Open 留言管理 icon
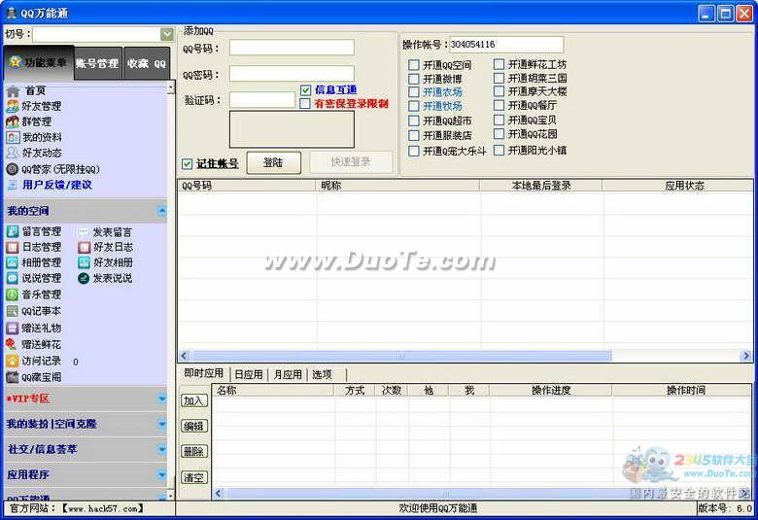 coord(13,231)
